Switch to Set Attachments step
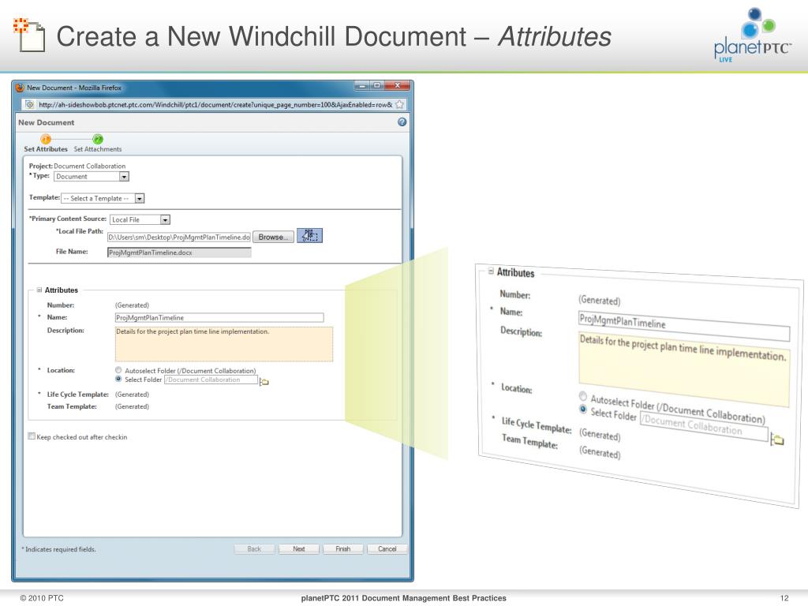Viewport: 808px width, 606px height. pos(98,149)
